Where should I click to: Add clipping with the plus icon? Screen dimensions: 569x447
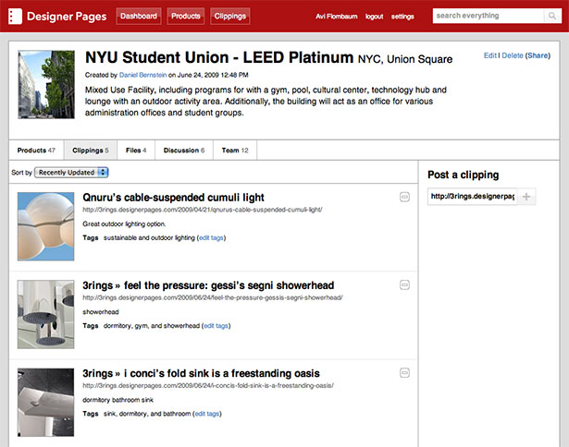coord(526,197)
